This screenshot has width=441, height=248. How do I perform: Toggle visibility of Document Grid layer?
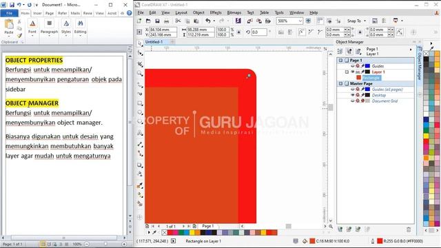tap(352, 101)
